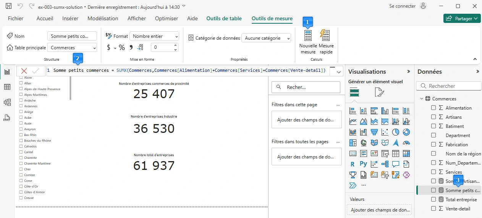Screen dimensions: 482x218
Task: Switch to the Modélisation tab
Action: pos(103,18)
